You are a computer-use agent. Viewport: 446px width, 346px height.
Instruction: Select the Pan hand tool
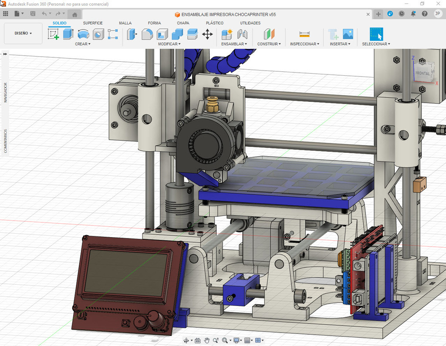tap(207, 340)
